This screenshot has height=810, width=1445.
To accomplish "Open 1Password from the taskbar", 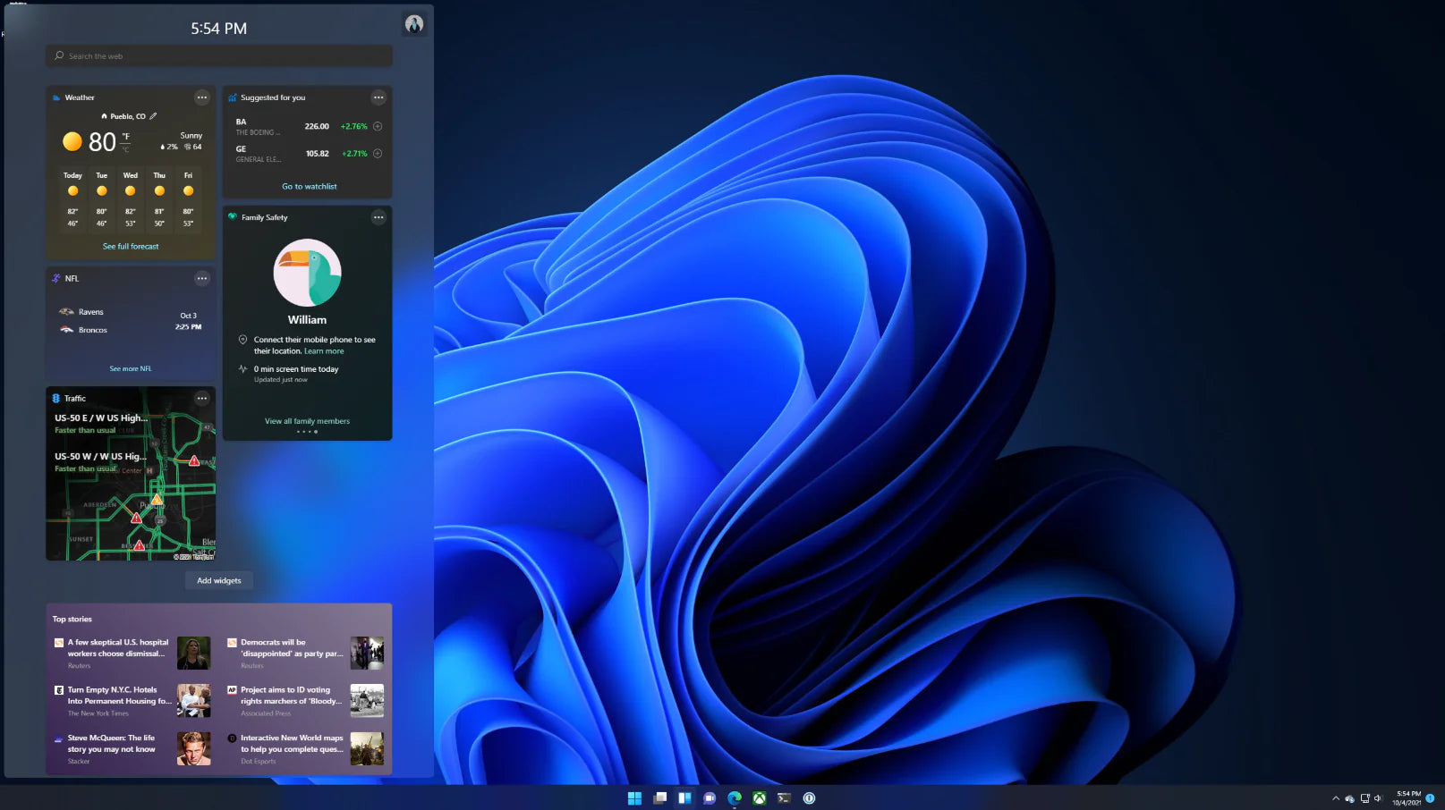I will tap(810, 797).
